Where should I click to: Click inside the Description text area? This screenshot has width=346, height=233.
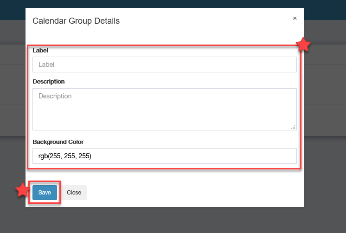pyautogui.click(x=164, y=110)
